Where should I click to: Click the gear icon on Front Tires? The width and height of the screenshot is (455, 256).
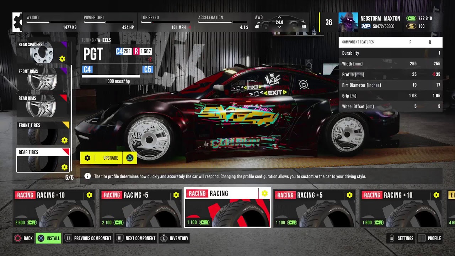click(64, 140)
